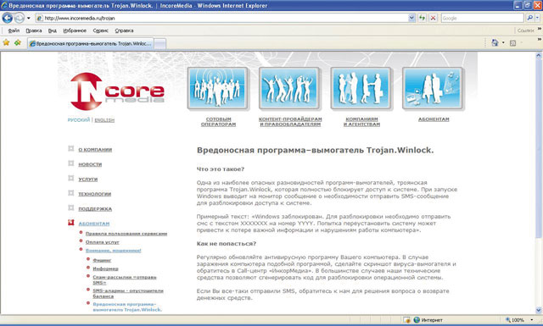Click the square bullet icon beside ПОДДЕРЖКА
The height and width of the screenshot is (326, 543).
(x=71, y=208)
